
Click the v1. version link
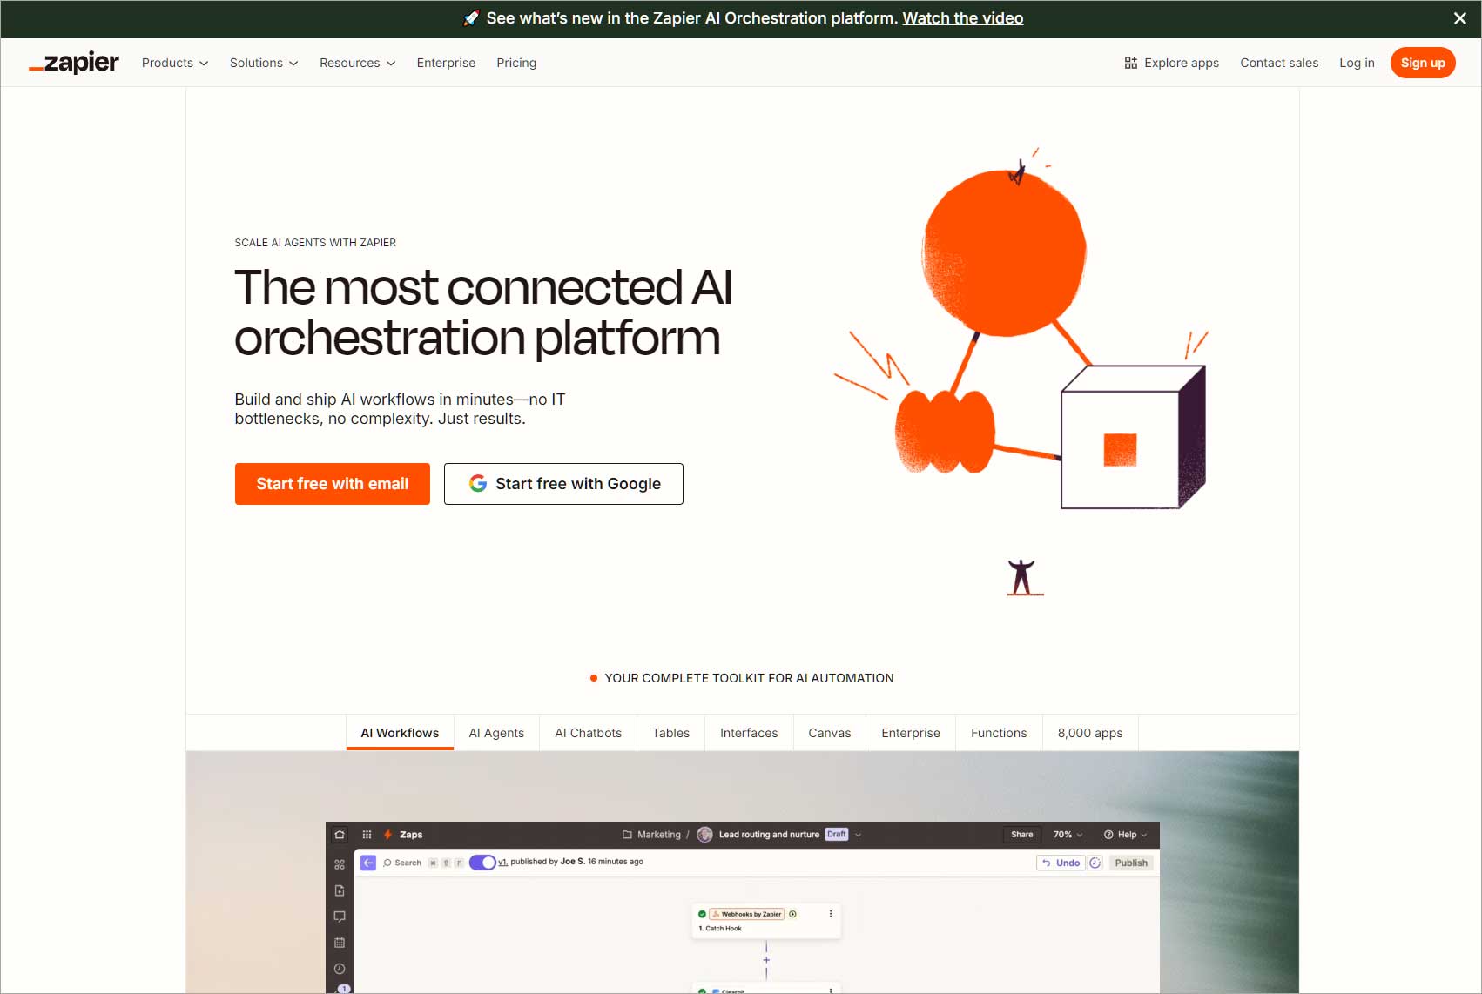tap(502, 862)
